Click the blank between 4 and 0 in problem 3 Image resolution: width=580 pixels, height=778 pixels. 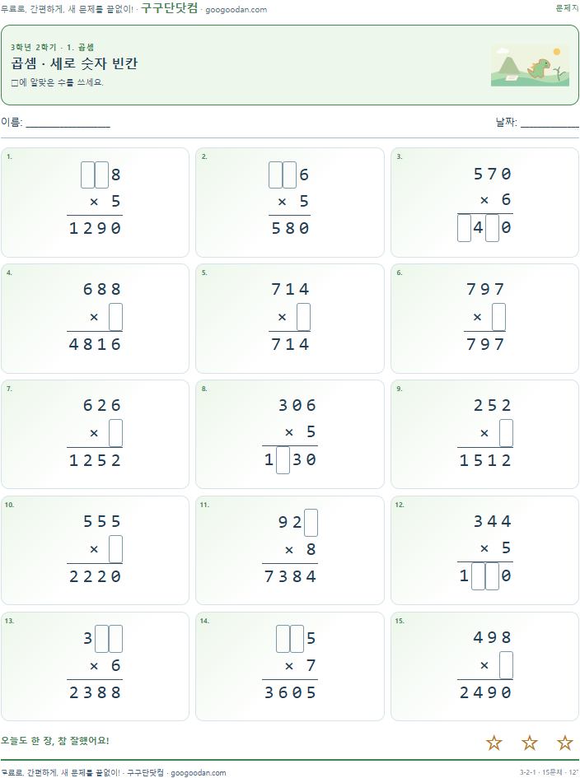pyautogui.click(x=492, y=228)
